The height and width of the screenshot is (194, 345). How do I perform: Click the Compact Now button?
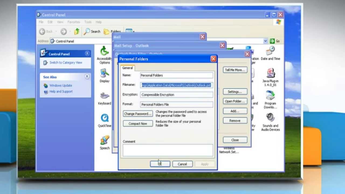[x=138, y=124]
